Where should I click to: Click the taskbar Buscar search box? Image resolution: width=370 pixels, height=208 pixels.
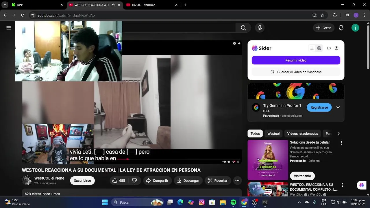coord(137,202)
